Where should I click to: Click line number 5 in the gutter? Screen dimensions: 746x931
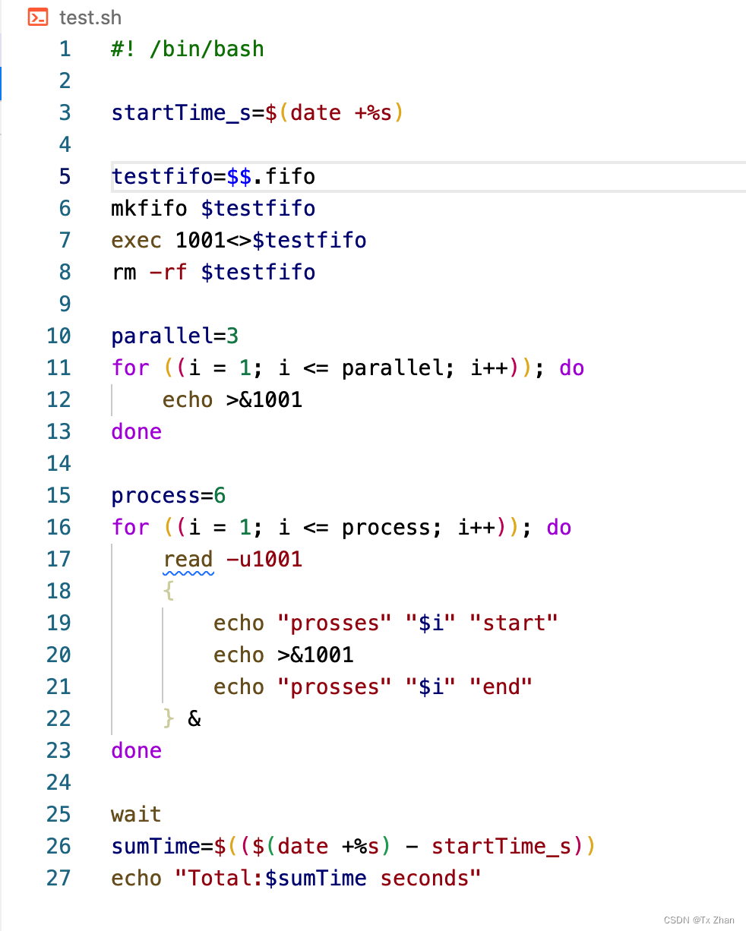[65, 176]
